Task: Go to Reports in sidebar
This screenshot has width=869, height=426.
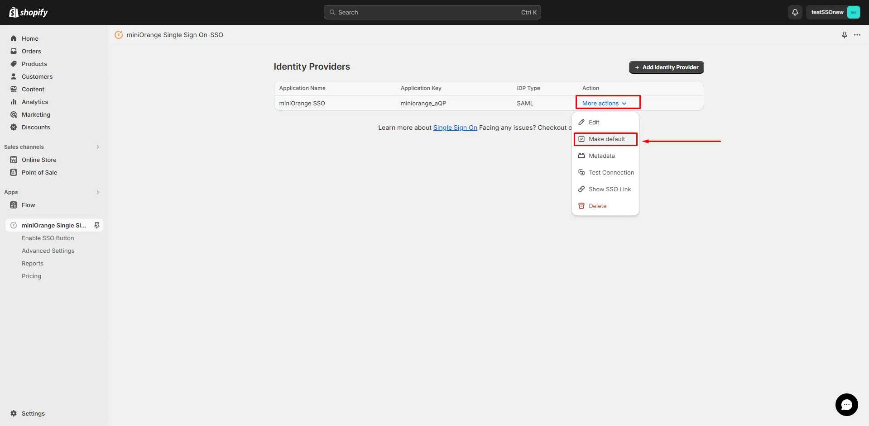Action: [x=33, y=263]
